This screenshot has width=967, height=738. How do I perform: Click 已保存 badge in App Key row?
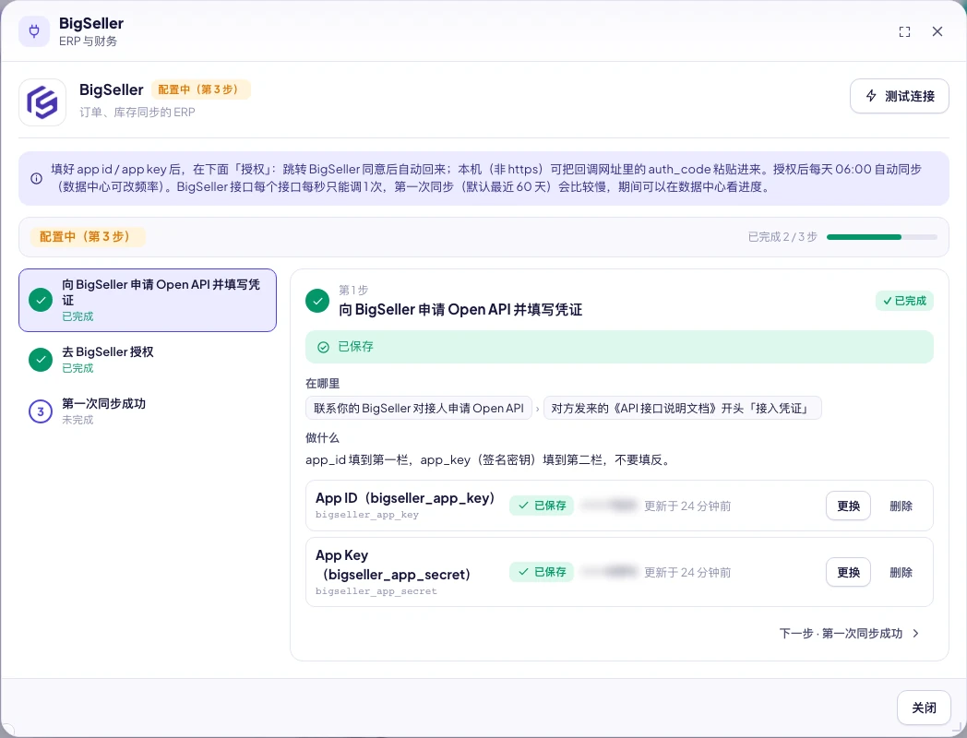click(x=542, y=572)
